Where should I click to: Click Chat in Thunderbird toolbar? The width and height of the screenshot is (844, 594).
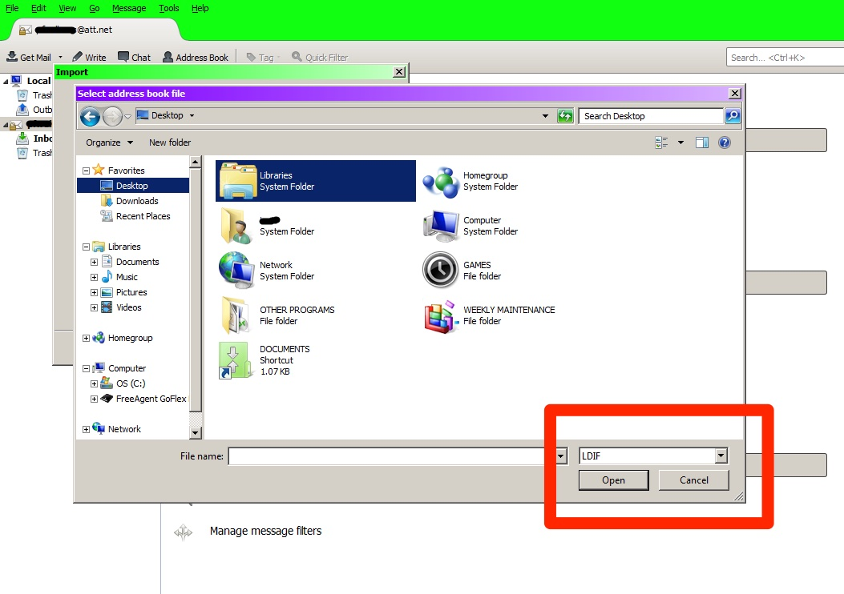pyautogui.click(x=135, y=57)
